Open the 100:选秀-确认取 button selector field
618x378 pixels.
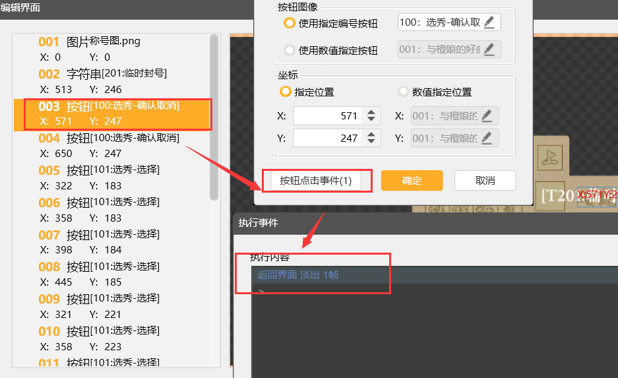pos(441,22)
